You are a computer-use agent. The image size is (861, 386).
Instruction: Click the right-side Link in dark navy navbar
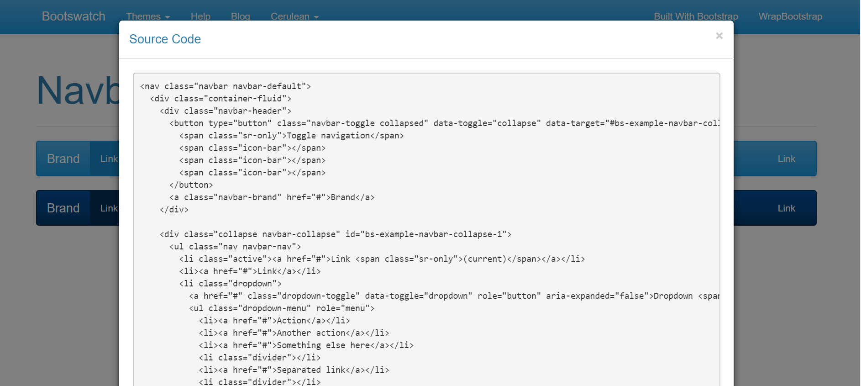[786, 208]
